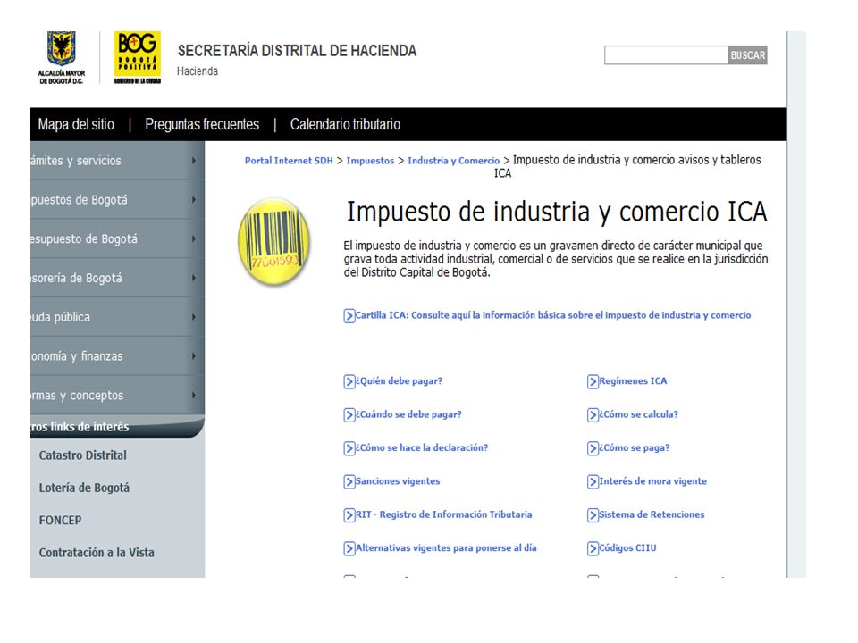
Task: Open ¿Cuándo se debe pagar? link
Action: (408, 414)
